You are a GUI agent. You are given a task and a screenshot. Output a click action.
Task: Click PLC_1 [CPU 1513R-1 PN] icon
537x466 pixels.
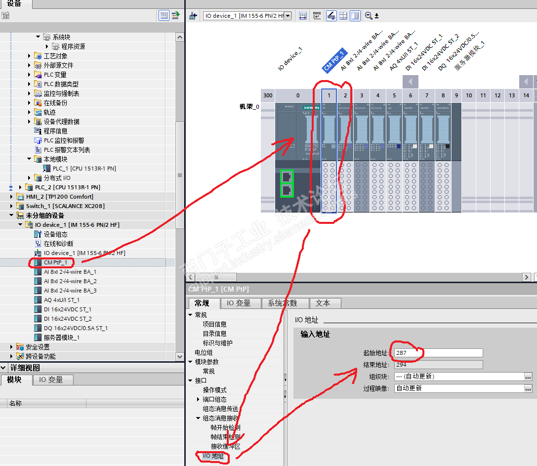[x=46, y=169]
